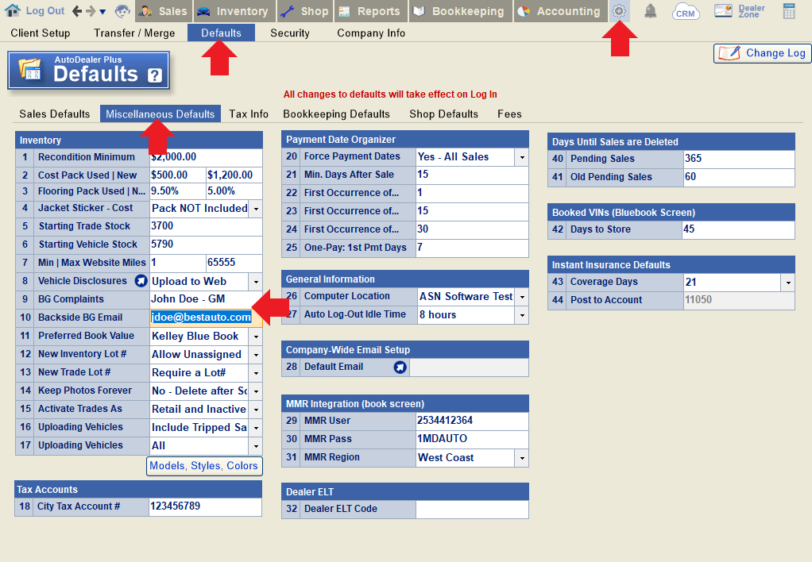812x562 pixels.
Task: Open the Company Info tab
Action: click(371, 33)
